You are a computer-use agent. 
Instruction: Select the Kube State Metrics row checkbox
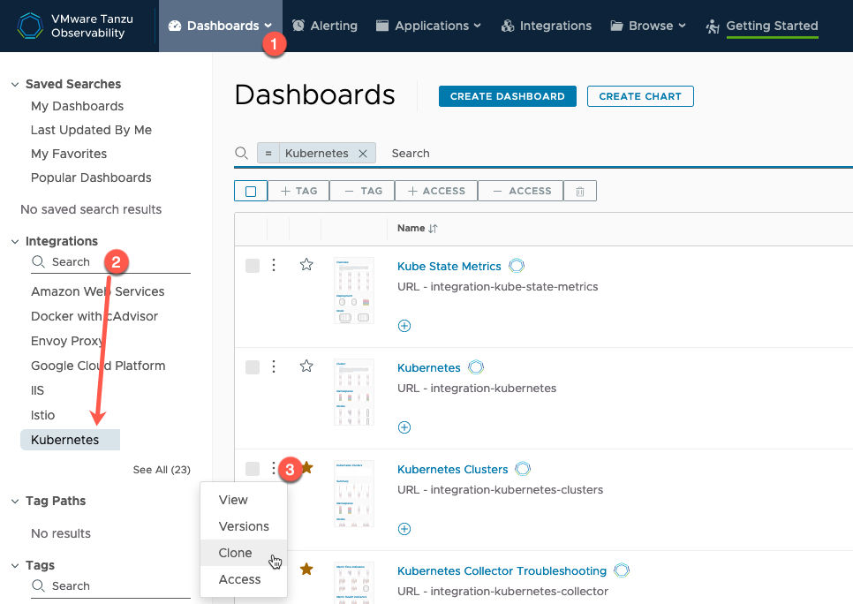click(253, 266)
